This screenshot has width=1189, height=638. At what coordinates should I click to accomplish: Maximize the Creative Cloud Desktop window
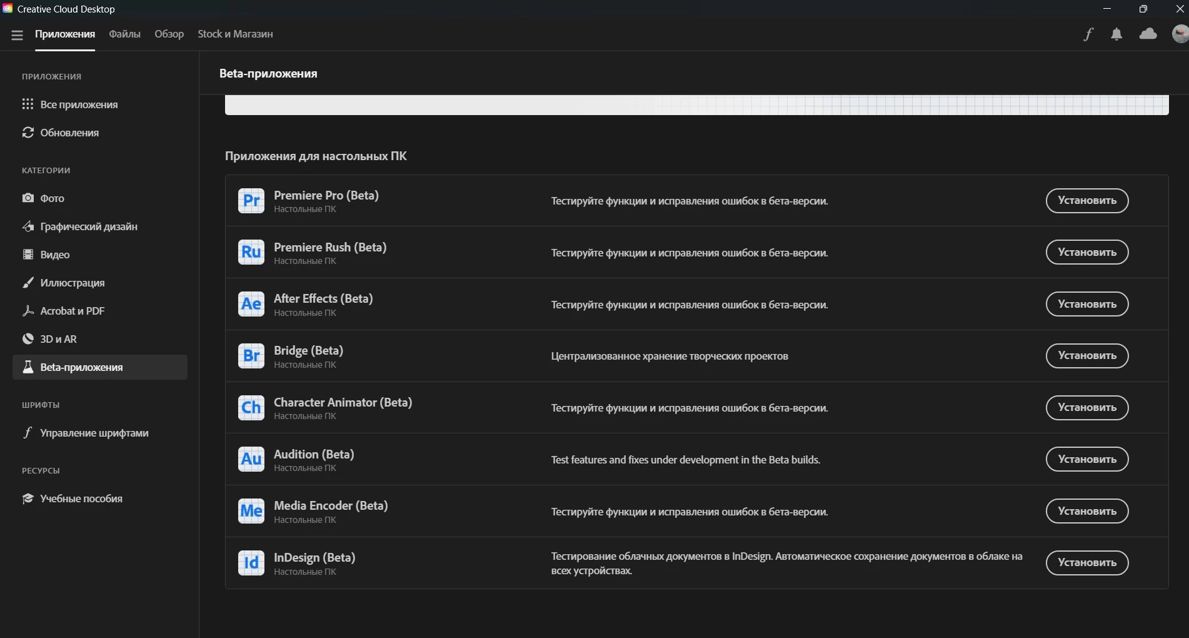[1143, 9]
